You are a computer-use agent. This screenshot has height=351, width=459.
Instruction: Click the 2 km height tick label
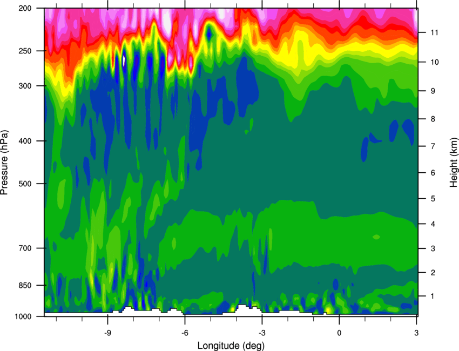(433, 273)
